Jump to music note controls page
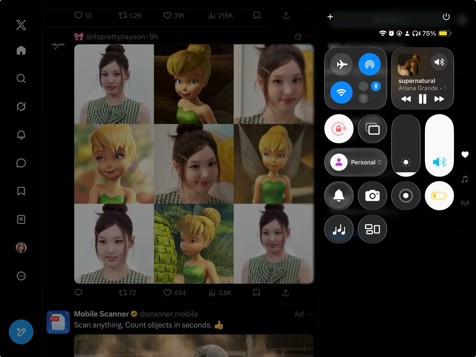The image size is (476, 357). tap(465, 179)
